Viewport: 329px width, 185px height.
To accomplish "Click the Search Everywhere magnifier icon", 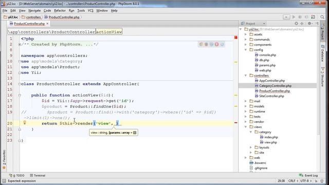I will [x=322, y=17].
